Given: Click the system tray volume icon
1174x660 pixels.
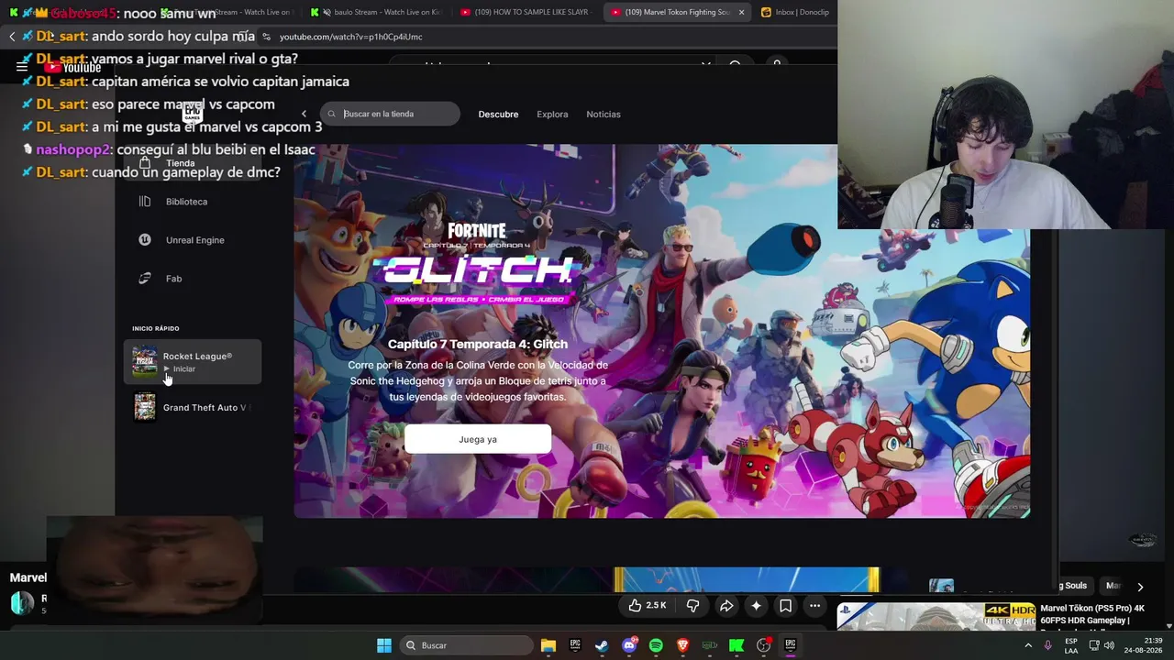Looking at the screenshot, I should point(1109,645).
